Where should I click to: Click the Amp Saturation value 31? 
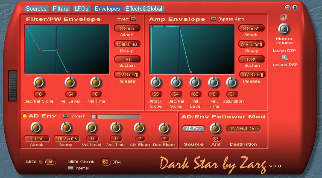(232, 94)
